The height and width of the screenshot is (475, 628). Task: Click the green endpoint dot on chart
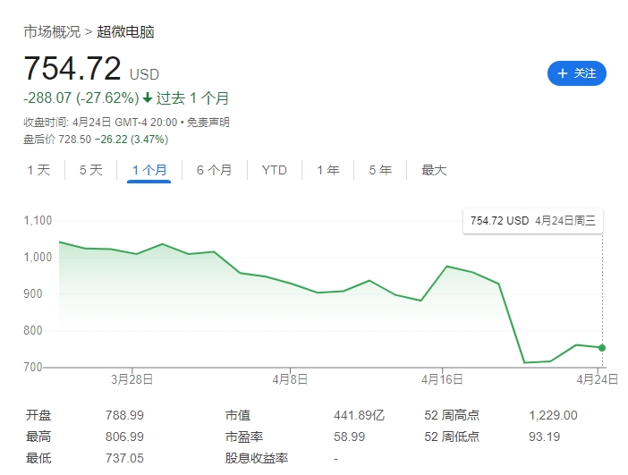(x=602, y=348)
